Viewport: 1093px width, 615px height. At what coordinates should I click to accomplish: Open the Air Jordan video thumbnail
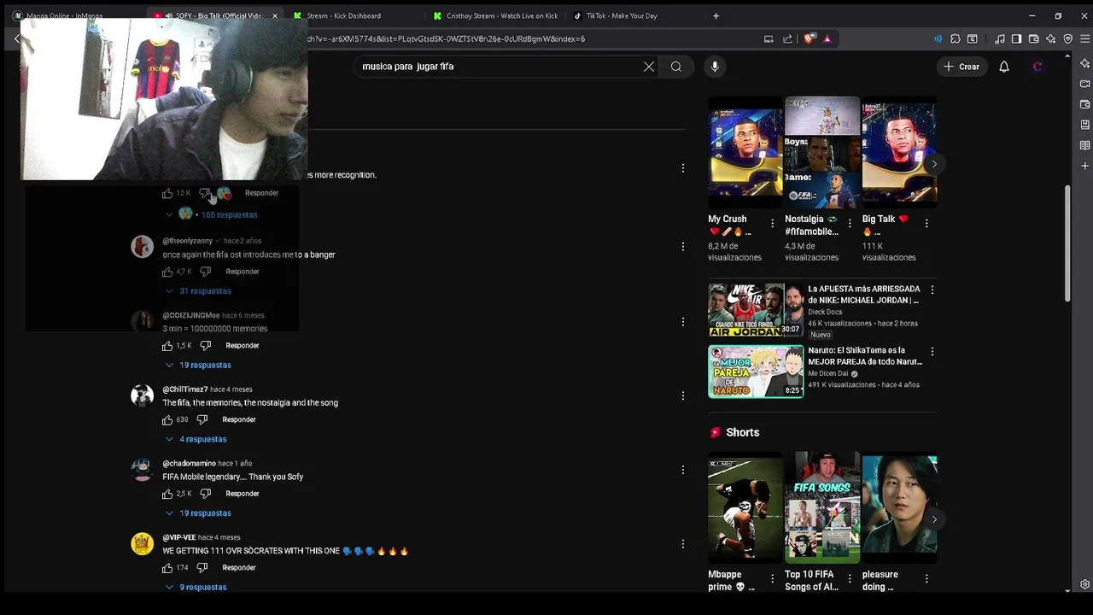(756, 310)
